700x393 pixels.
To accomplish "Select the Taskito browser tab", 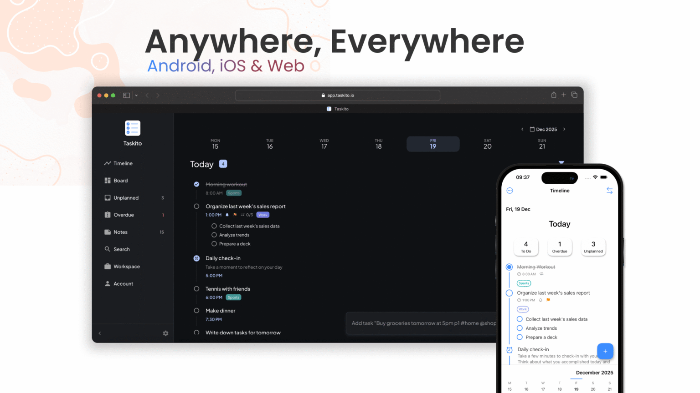I will pyautogui.click(x=338, y=109).
